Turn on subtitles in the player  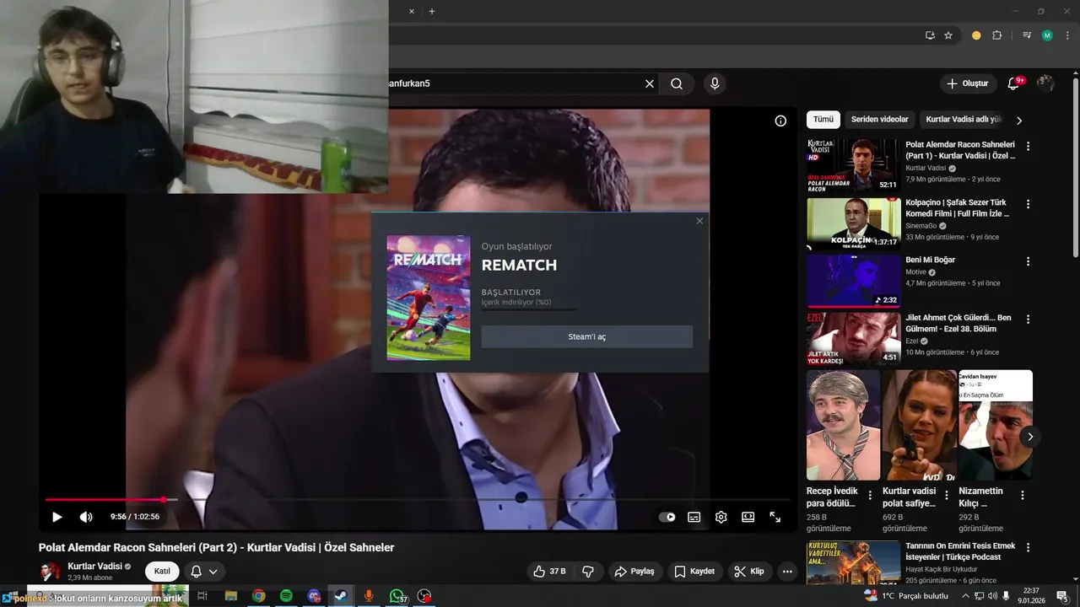(x=694, y=517)
